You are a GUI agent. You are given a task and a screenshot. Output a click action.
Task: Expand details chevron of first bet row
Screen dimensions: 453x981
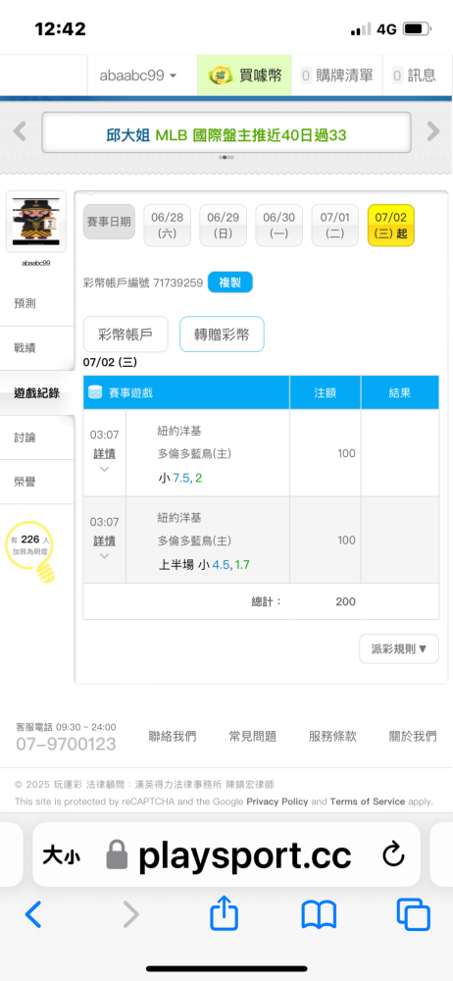pyautogui.click(x=105, y=469)
